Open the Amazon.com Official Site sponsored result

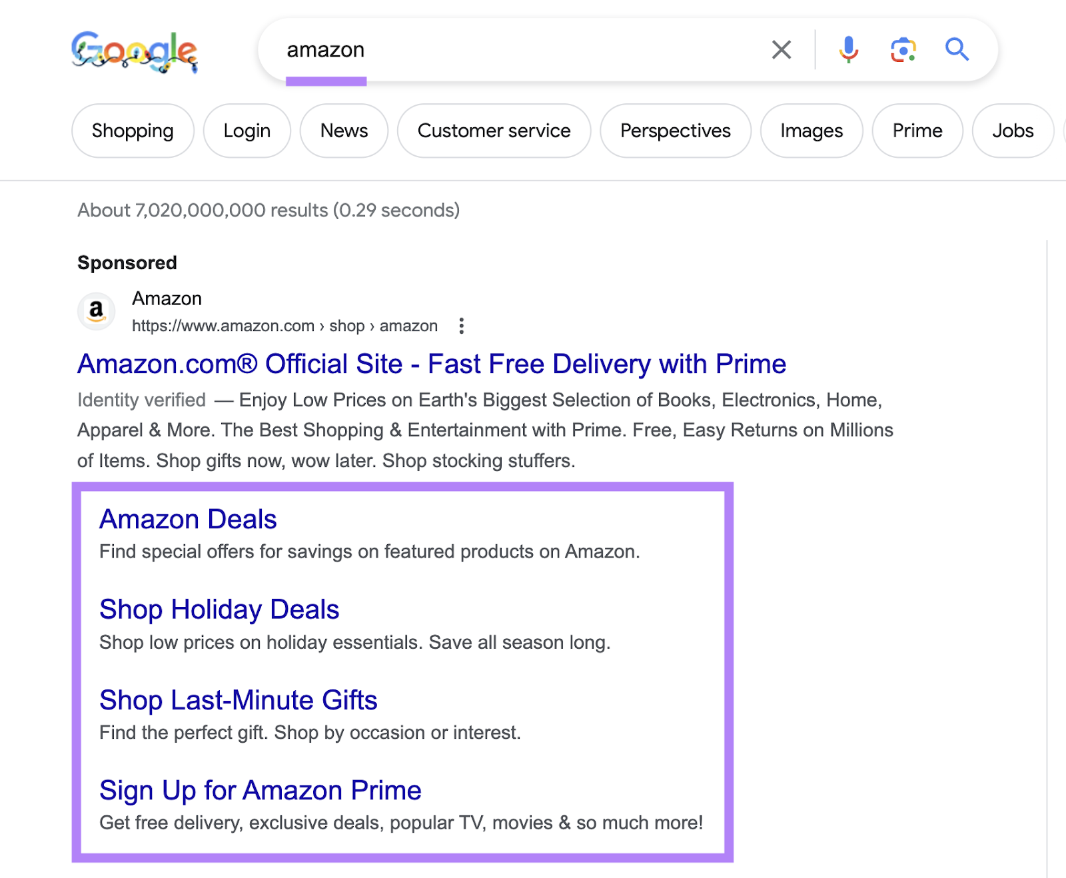pyautogui.click(x=432, y=364)
